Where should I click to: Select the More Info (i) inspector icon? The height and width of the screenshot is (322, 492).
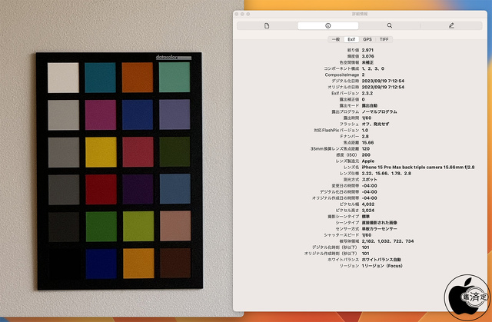click(x=328, y=25)
